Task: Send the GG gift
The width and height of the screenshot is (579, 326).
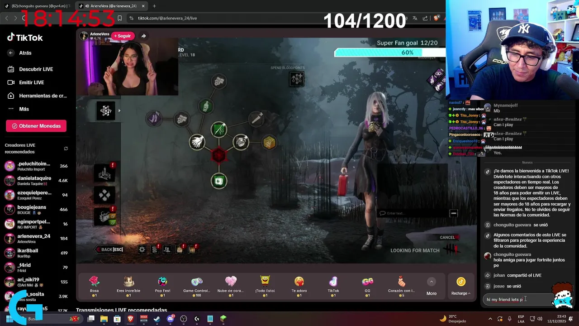Action: point(367,287)
